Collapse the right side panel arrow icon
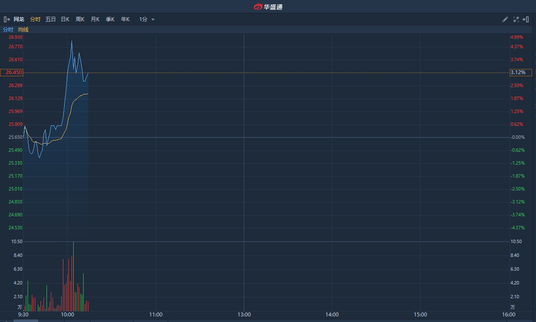Image resolution: width=536 pixels, height=322 pixels. [x=526, y=19]
